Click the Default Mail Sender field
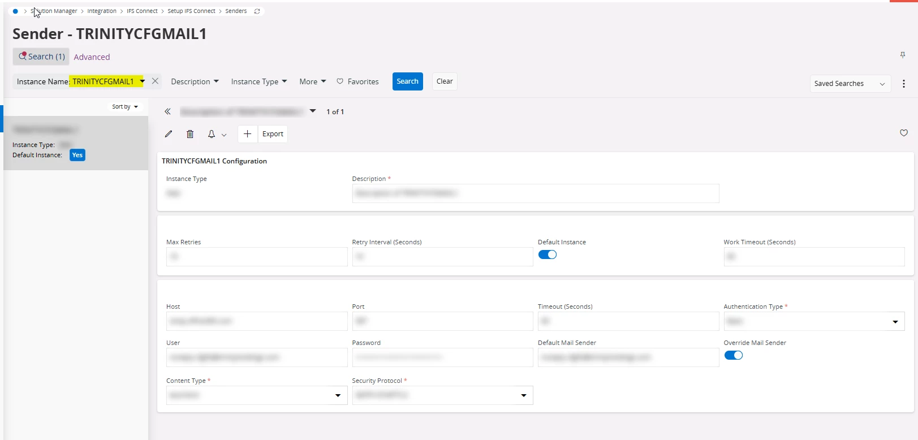The width and height of the screenshot is (918, 440). (x=628, y=357)
